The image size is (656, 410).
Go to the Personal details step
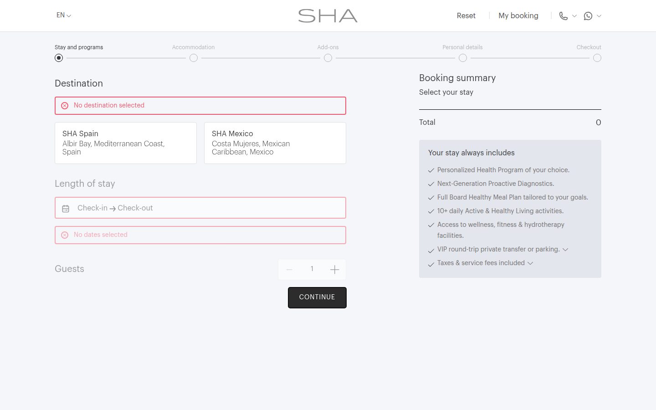tap(462, 47)
